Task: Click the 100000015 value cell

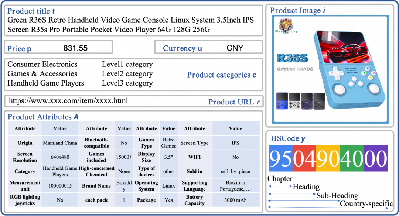Action: [x=60, y=186]
